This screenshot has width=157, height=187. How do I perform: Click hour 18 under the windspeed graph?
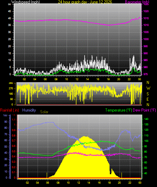pyautogui.click(x=108, y=79)
